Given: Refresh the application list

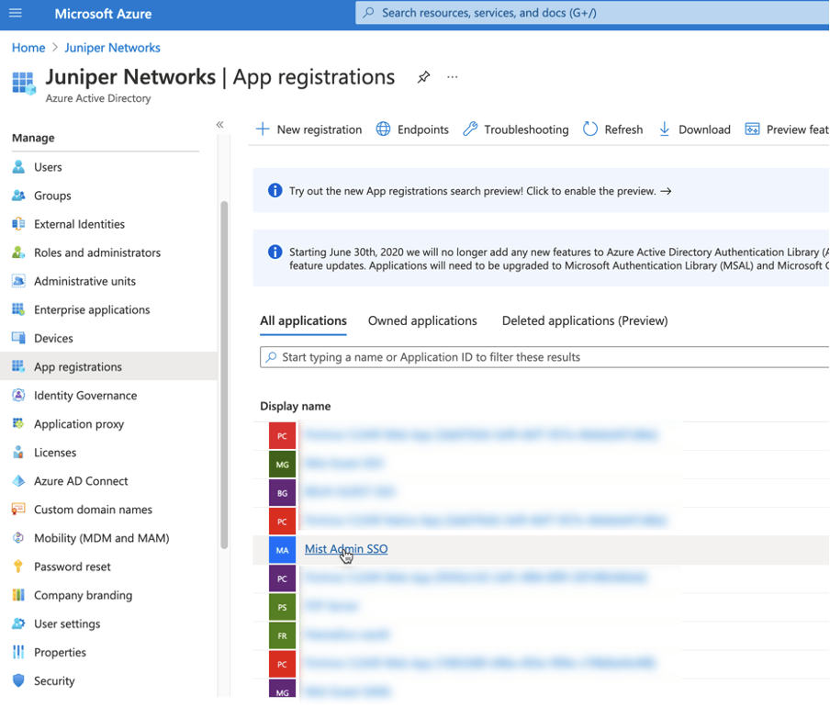Looking at the screenshot, I should [612, 129].
